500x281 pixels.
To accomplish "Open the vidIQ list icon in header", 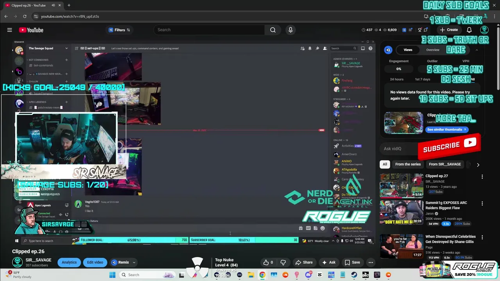I will tap(410, 30).
